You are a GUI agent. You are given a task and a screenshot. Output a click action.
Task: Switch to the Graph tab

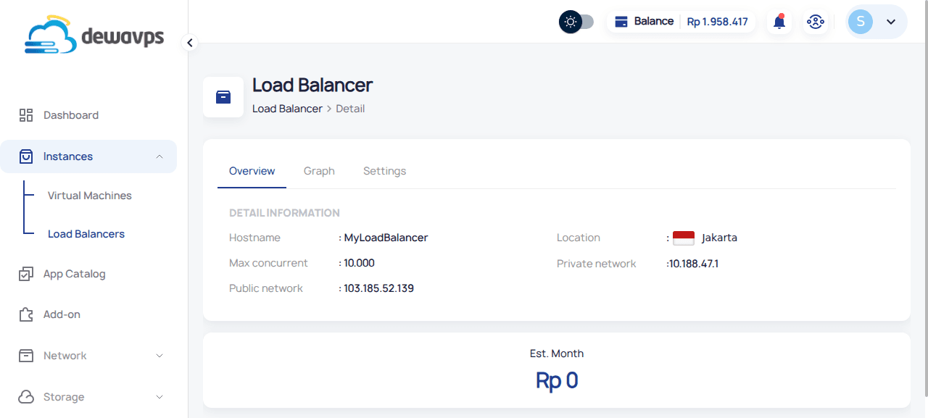(x=319, y=170)
